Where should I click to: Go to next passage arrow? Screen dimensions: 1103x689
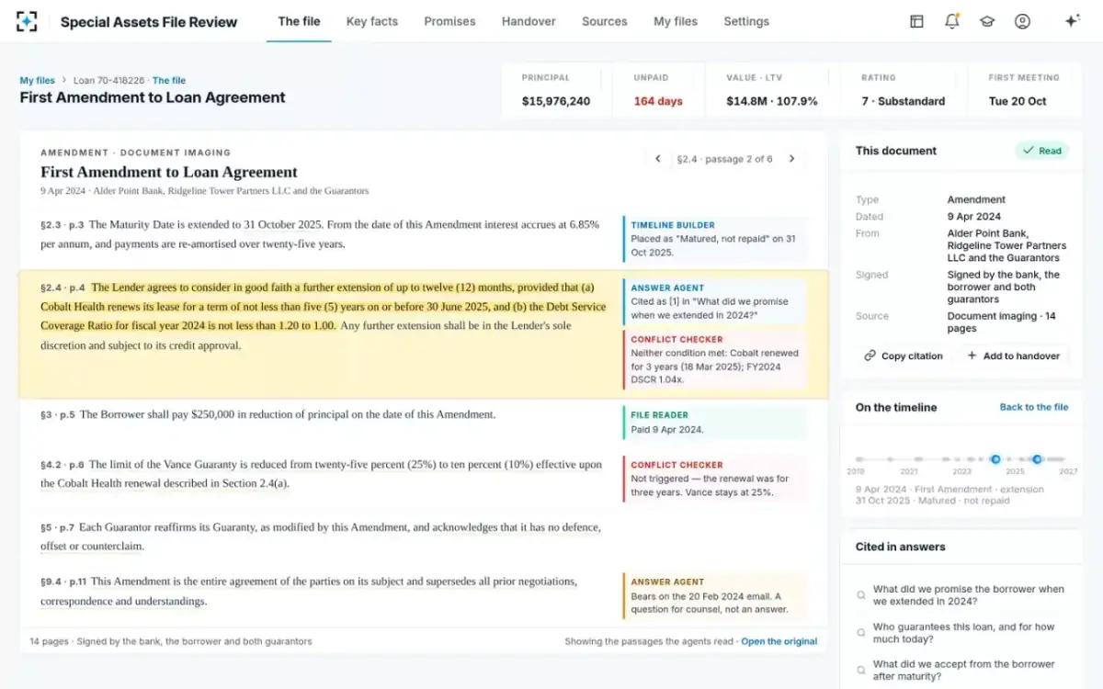(x=791, y=159)
